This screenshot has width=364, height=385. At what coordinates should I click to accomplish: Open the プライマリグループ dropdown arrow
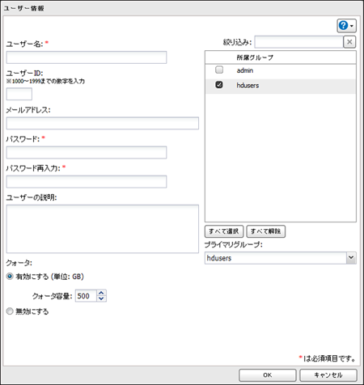coord(351,258)
